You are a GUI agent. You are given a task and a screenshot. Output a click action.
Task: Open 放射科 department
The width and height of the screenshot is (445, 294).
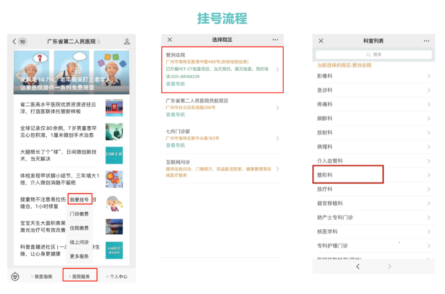[x=374, y=133]
